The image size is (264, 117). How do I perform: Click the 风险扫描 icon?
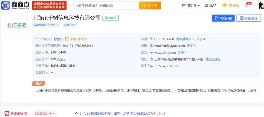point(7,113)
